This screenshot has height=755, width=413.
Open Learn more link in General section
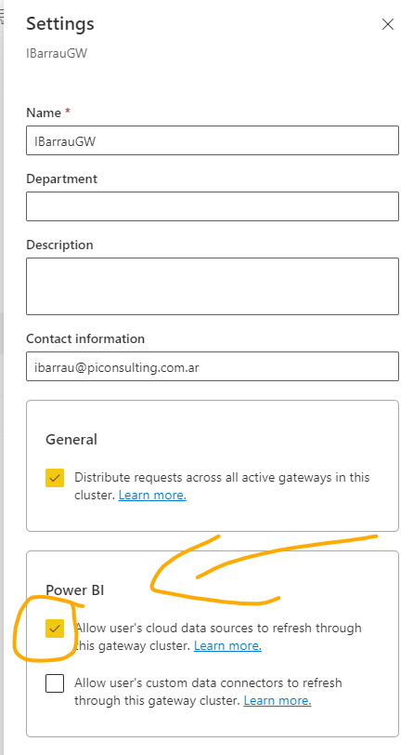click(152, 495)
